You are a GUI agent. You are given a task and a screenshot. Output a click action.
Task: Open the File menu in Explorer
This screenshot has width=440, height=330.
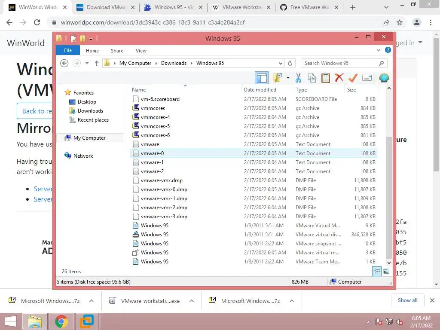pos(68,51)
